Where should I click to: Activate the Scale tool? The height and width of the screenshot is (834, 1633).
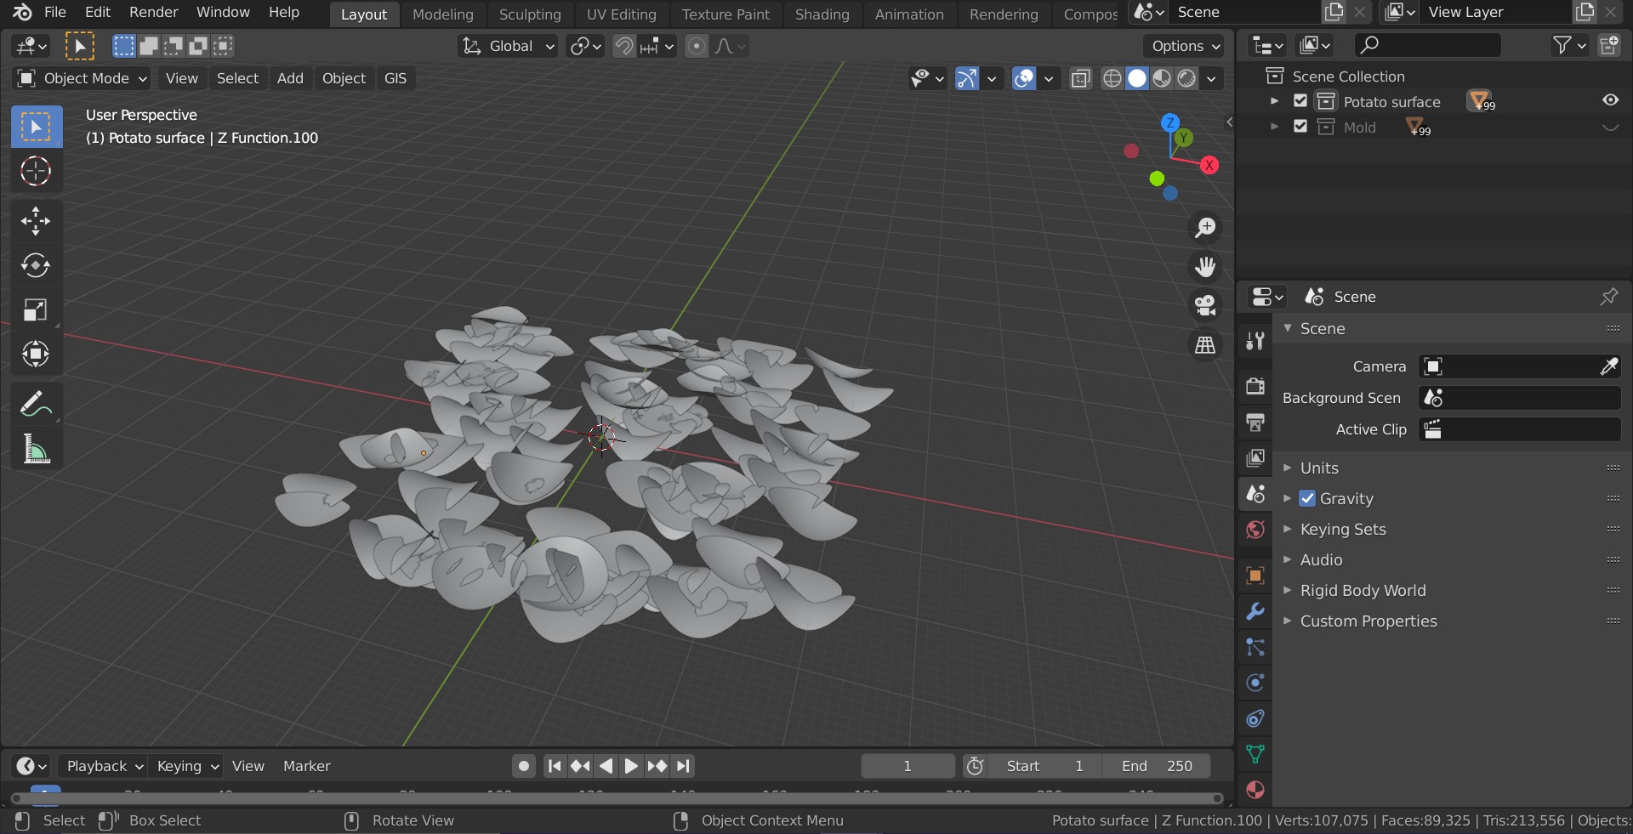point(36,310)
